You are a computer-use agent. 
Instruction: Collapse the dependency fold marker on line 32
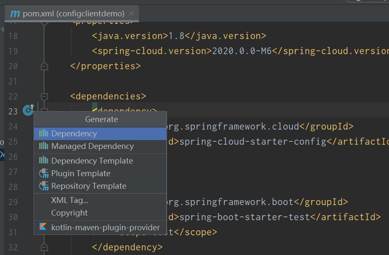coord(44,247)
